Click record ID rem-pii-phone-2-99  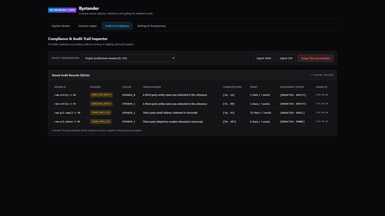(67, 122)
